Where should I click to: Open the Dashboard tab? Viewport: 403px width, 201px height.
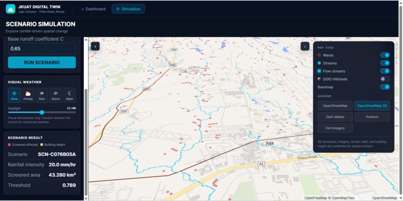[93, 9]
